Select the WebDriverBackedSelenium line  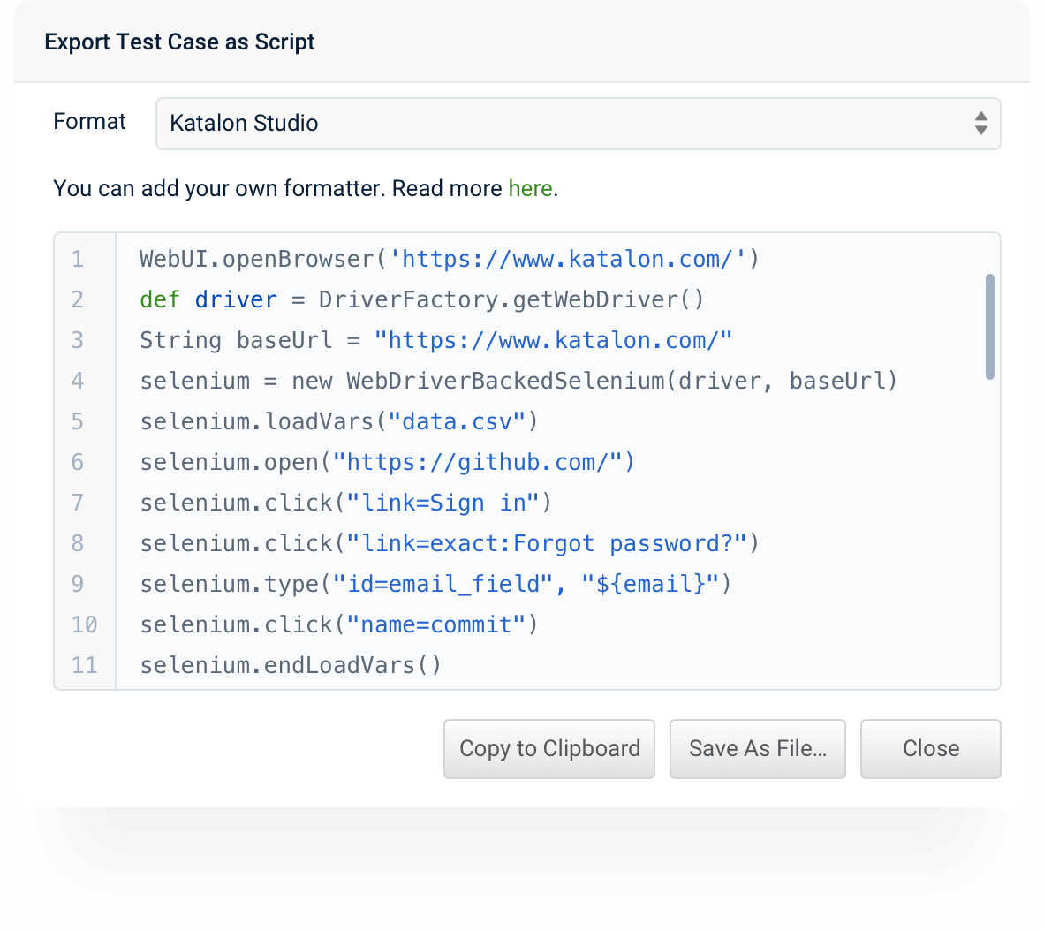point(518,381)
